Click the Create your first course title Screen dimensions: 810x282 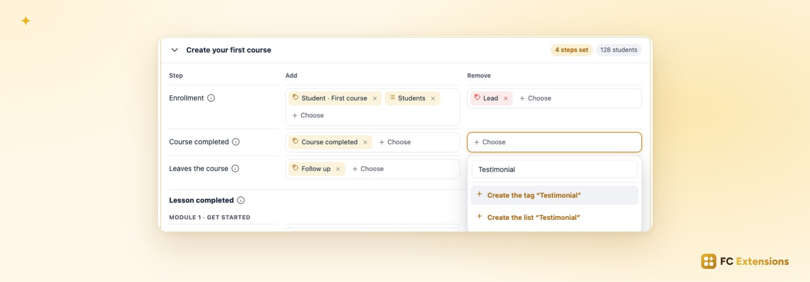coord(229,50)
